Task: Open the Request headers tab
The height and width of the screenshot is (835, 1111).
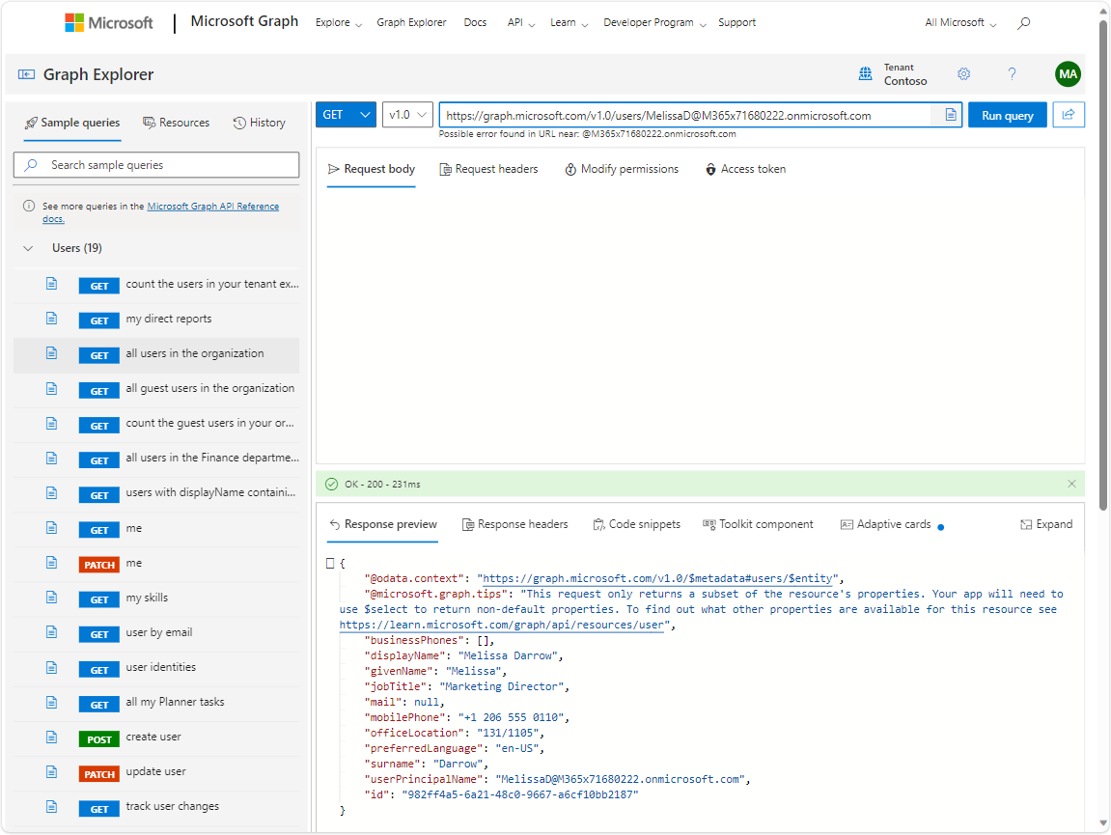Action: click(x=488, y=169)
